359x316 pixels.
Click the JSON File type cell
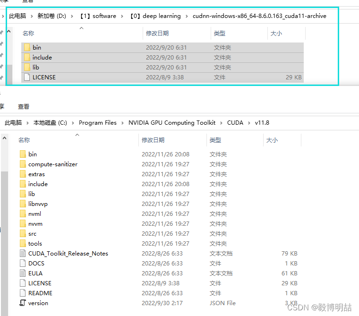[222, 303]
